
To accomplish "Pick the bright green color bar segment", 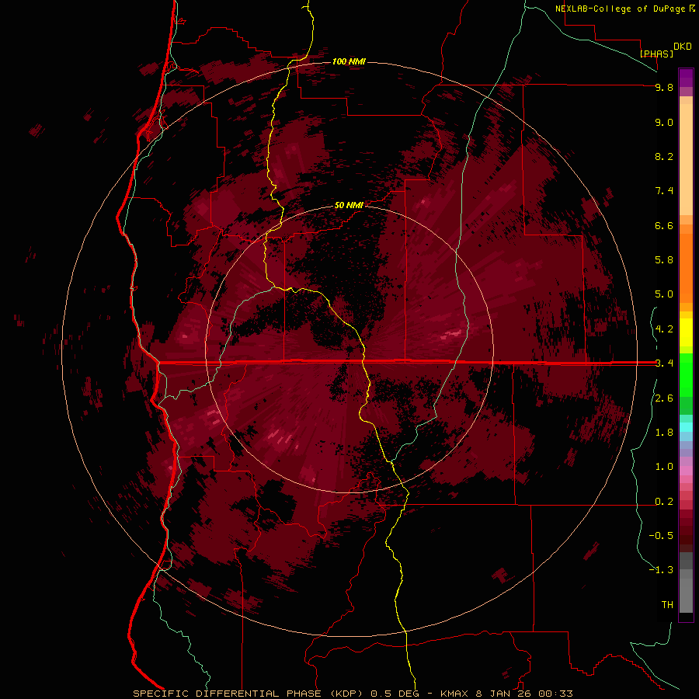I will (x=686, y=374).
